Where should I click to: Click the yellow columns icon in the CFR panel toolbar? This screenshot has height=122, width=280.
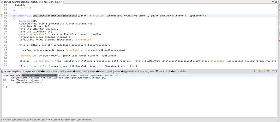click(x=265, y=71)
